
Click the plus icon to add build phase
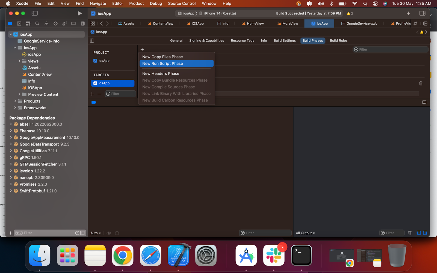pyautogui.click(x=142, y=49)
